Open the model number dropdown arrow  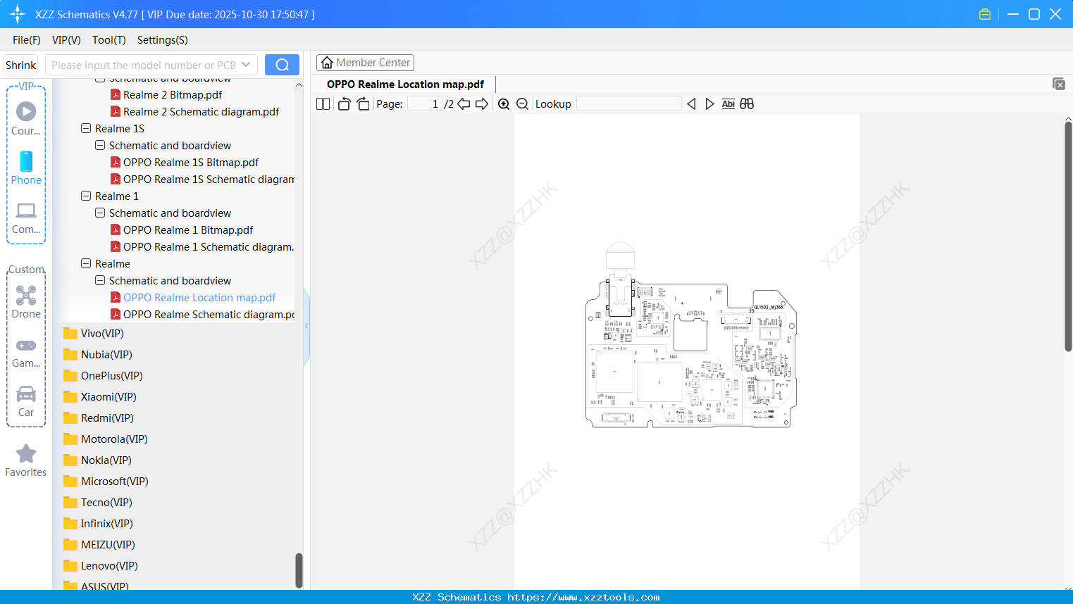(246, 65)
